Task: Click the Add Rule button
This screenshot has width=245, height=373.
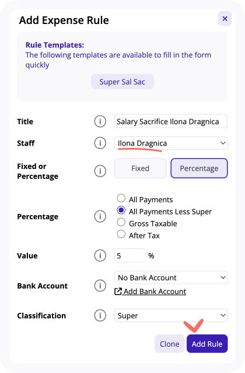Action: coord(207,344)
